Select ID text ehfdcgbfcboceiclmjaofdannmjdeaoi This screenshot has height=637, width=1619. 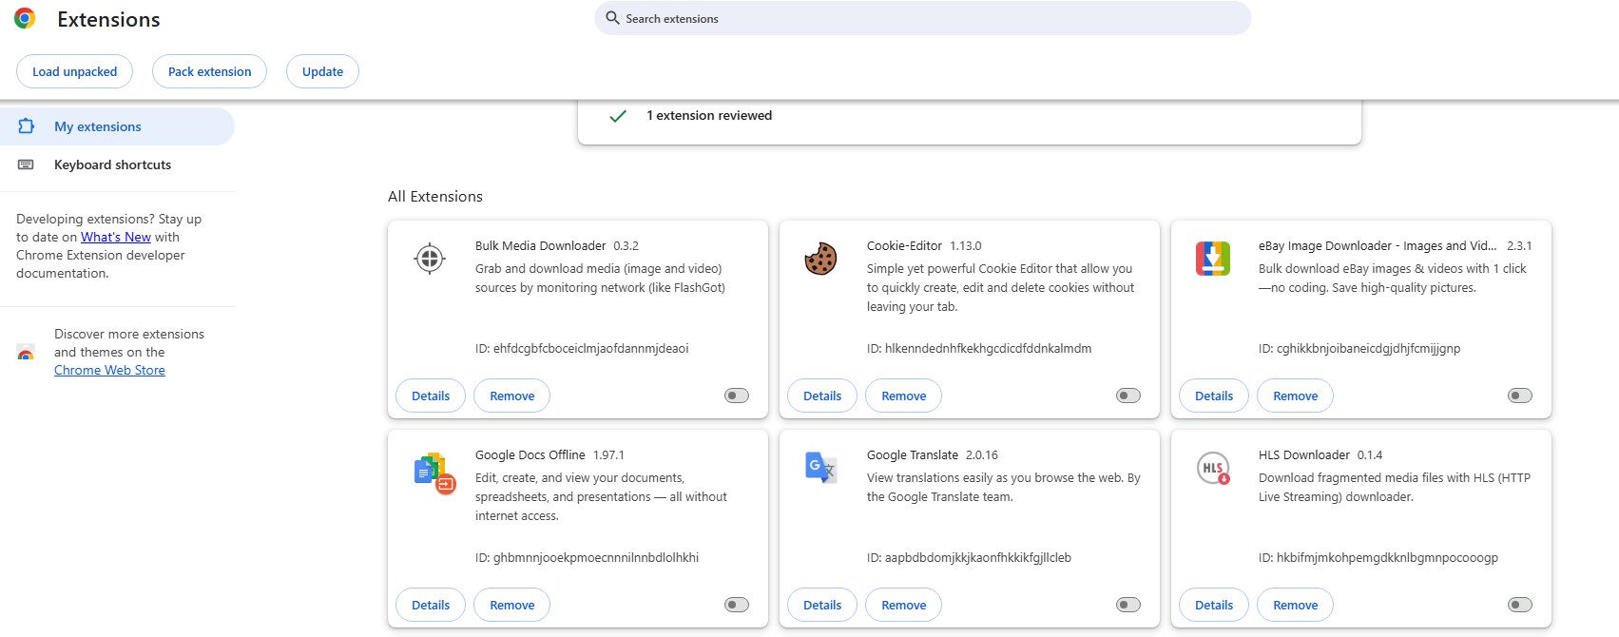click(591, 348)
